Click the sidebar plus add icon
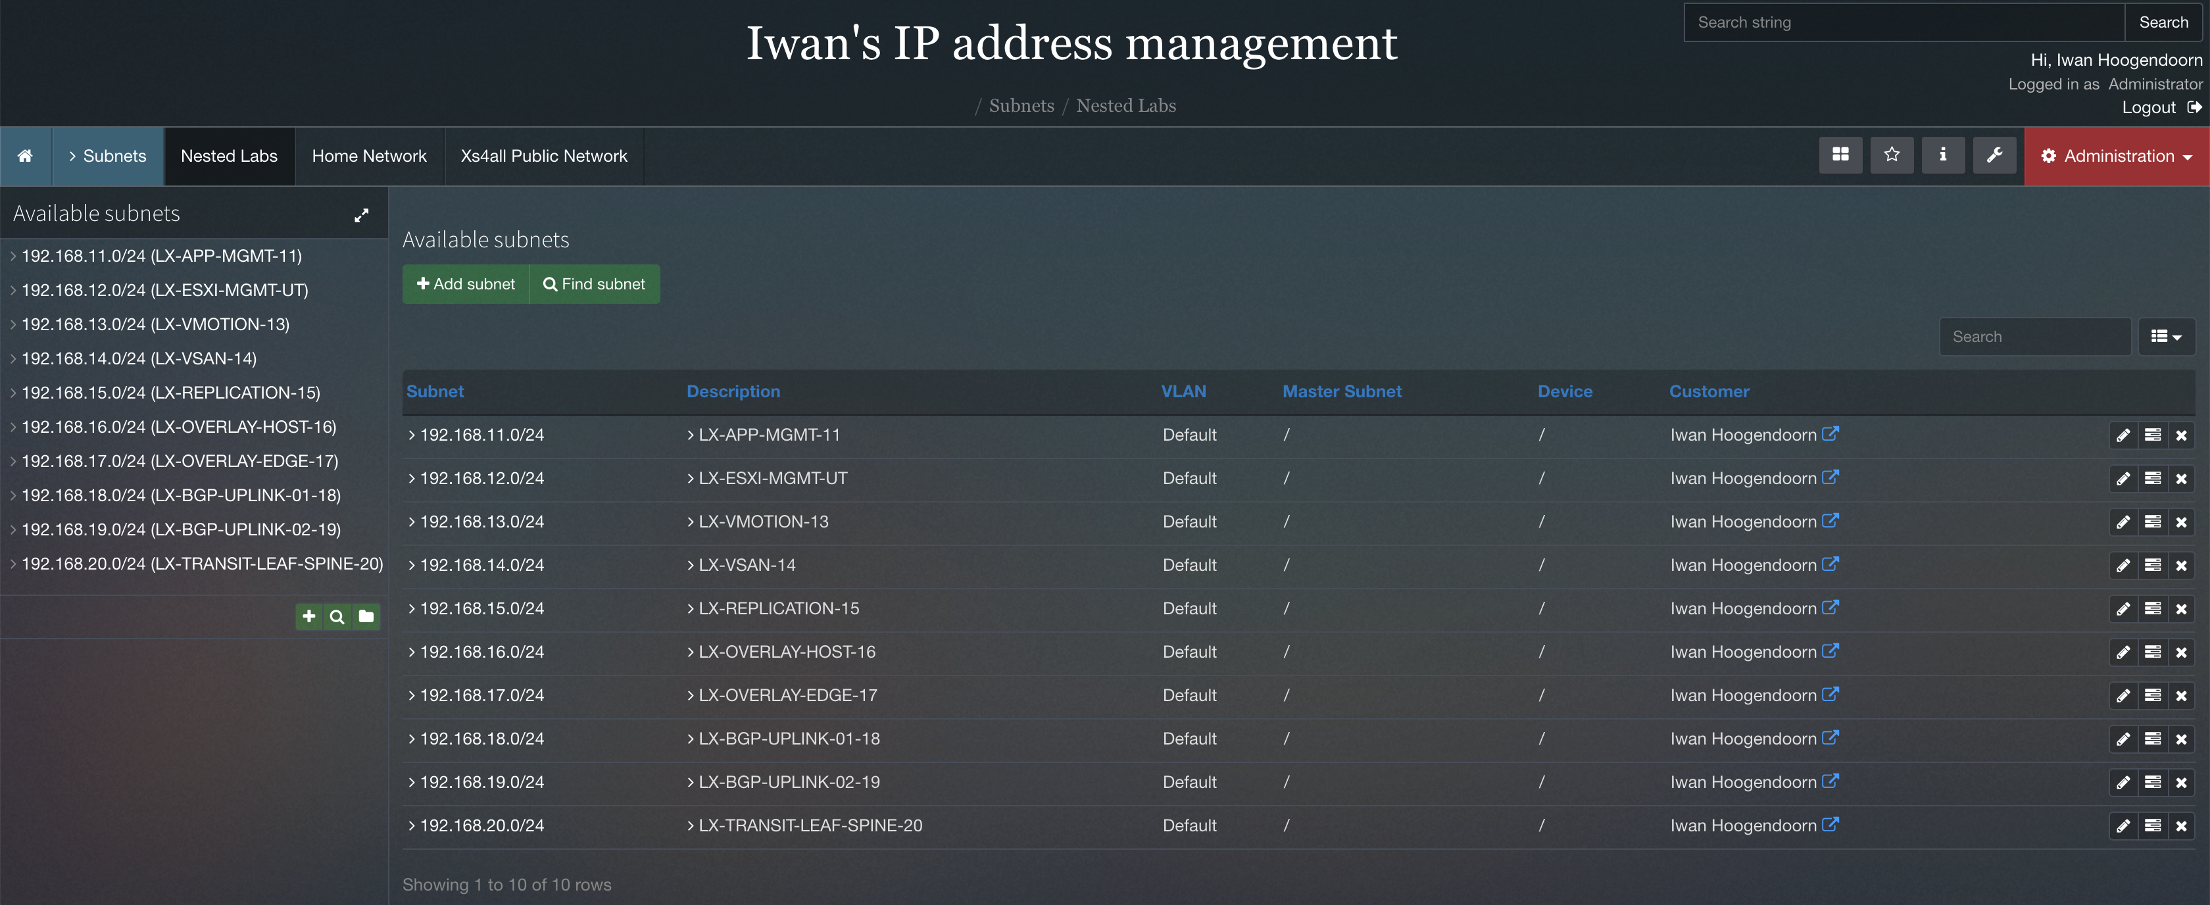This screenshot has width=2210, height=905. coord(309,616)
